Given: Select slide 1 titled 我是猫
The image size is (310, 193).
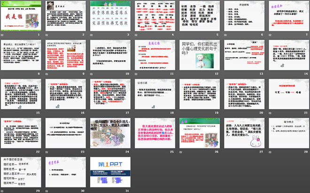Looking at the screenshot, I should point(22,17).
